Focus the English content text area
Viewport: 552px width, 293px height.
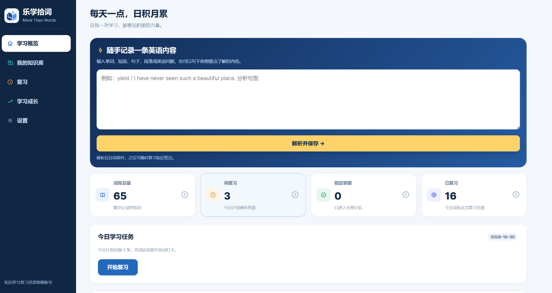click(308, 100)
